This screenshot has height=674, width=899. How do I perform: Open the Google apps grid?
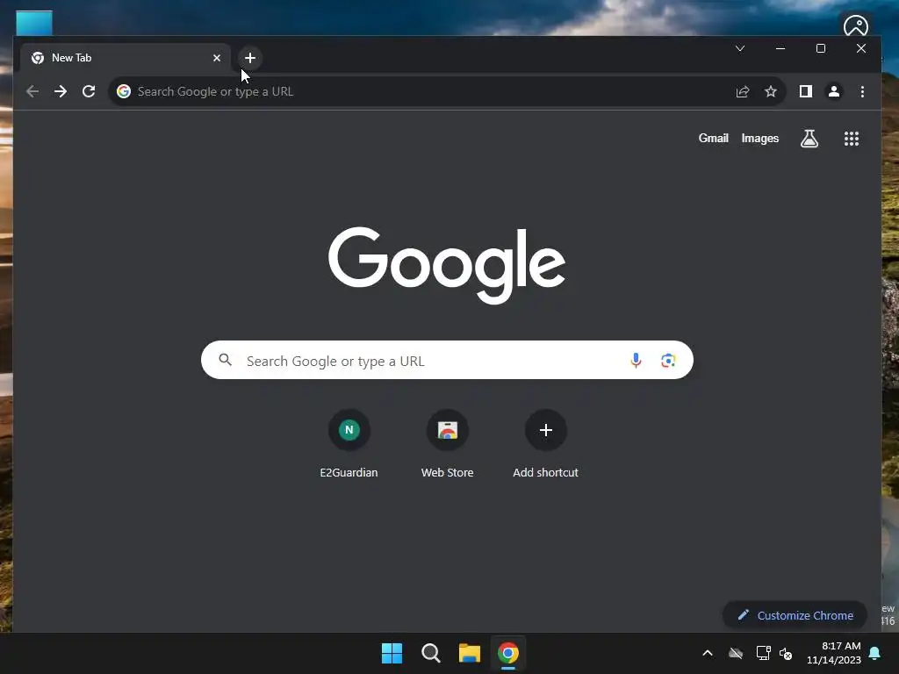(x=852, y=138)
